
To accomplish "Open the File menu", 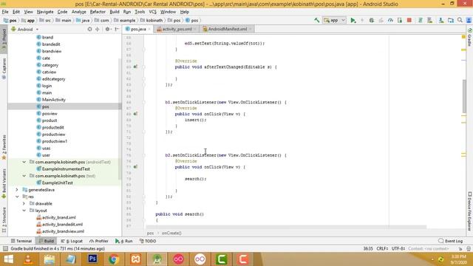I will click(x=5, y=12).
